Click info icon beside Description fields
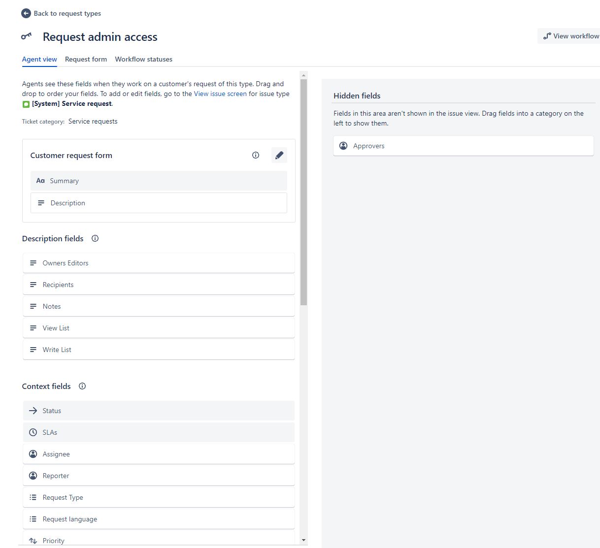Image resolution: width=600 pixels, height=548 pixels. point(95,238)
